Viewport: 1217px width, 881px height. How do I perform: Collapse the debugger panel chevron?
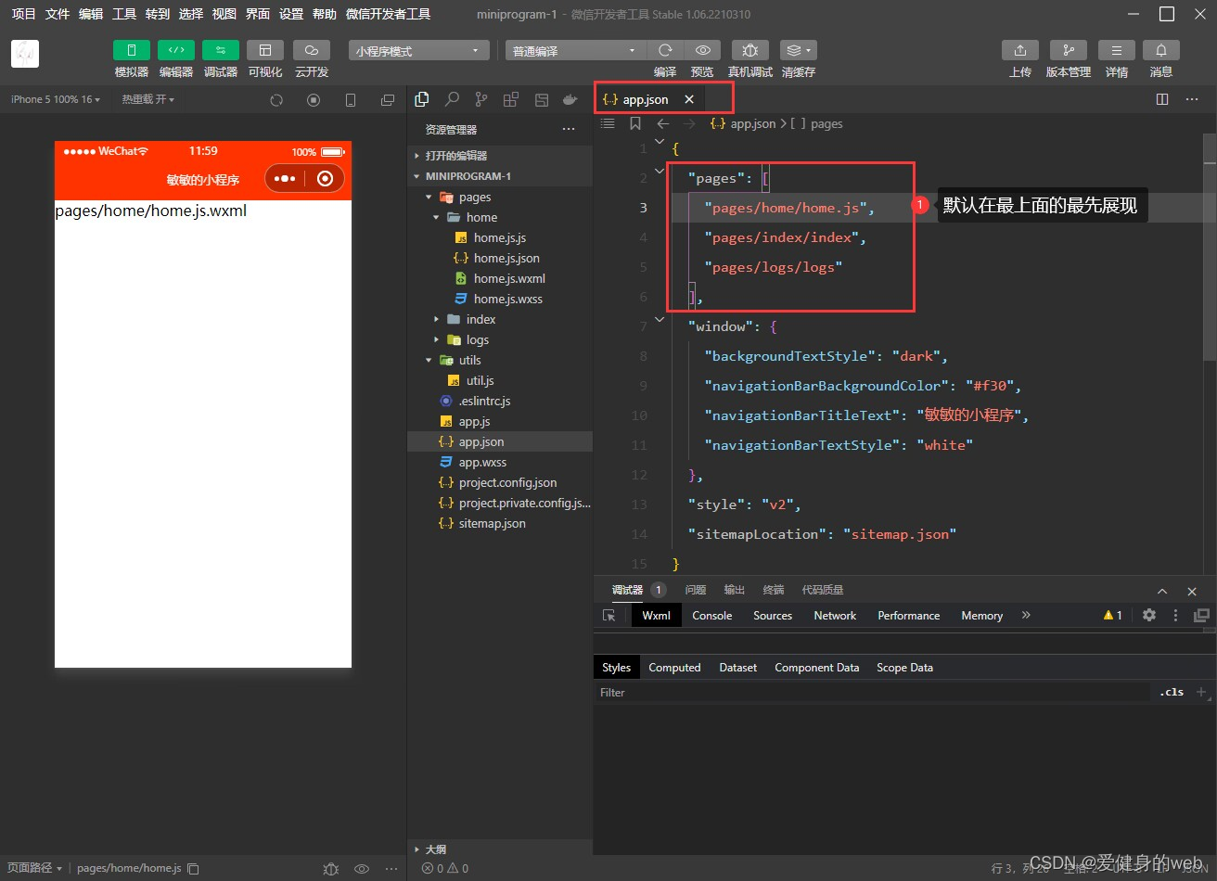1162,591
